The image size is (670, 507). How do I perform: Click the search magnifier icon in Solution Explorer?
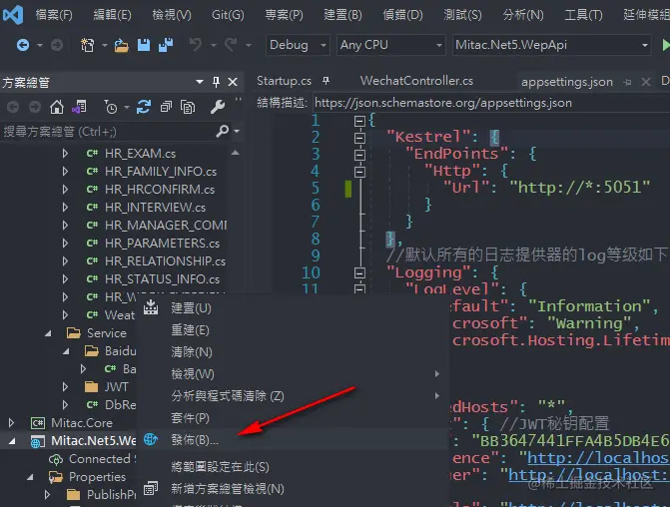coord(223,131)
